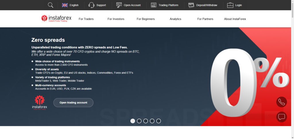294x139 pixels.
Task: Click the search magnifier icon
Action: click(x=51, y=5)
